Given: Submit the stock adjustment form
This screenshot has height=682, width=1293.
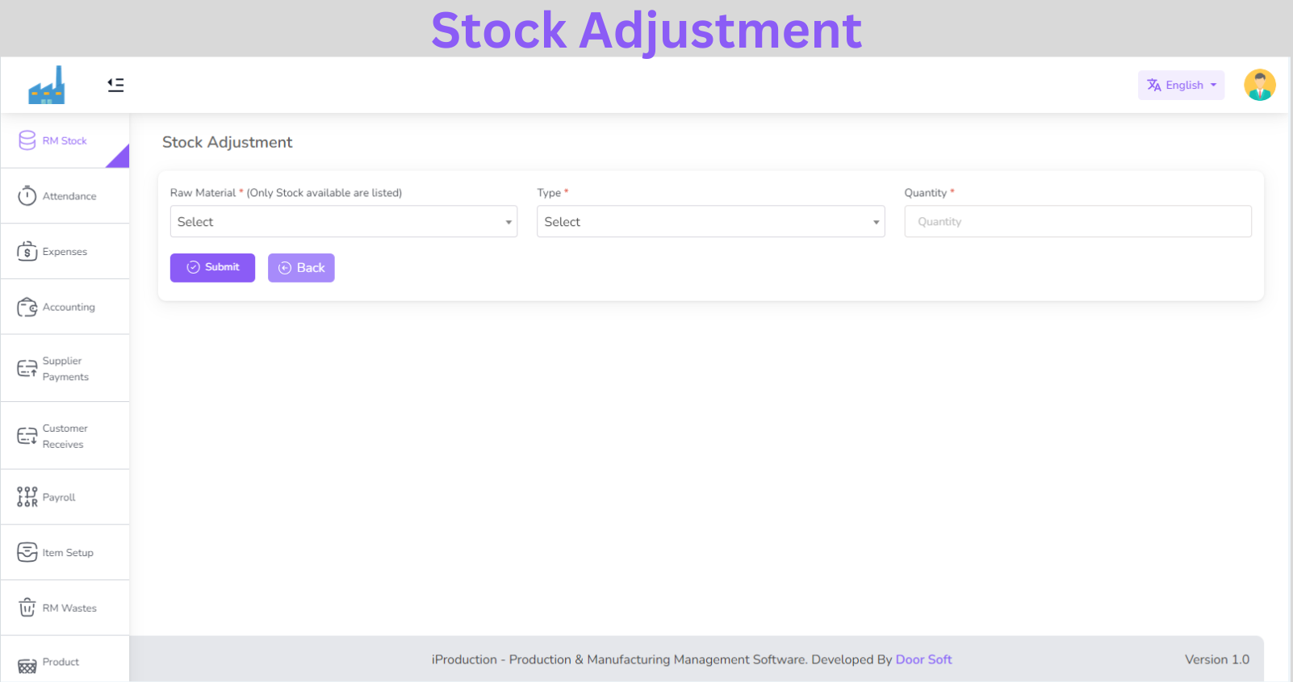Looking at the screenshot, I should pos(212,268).
